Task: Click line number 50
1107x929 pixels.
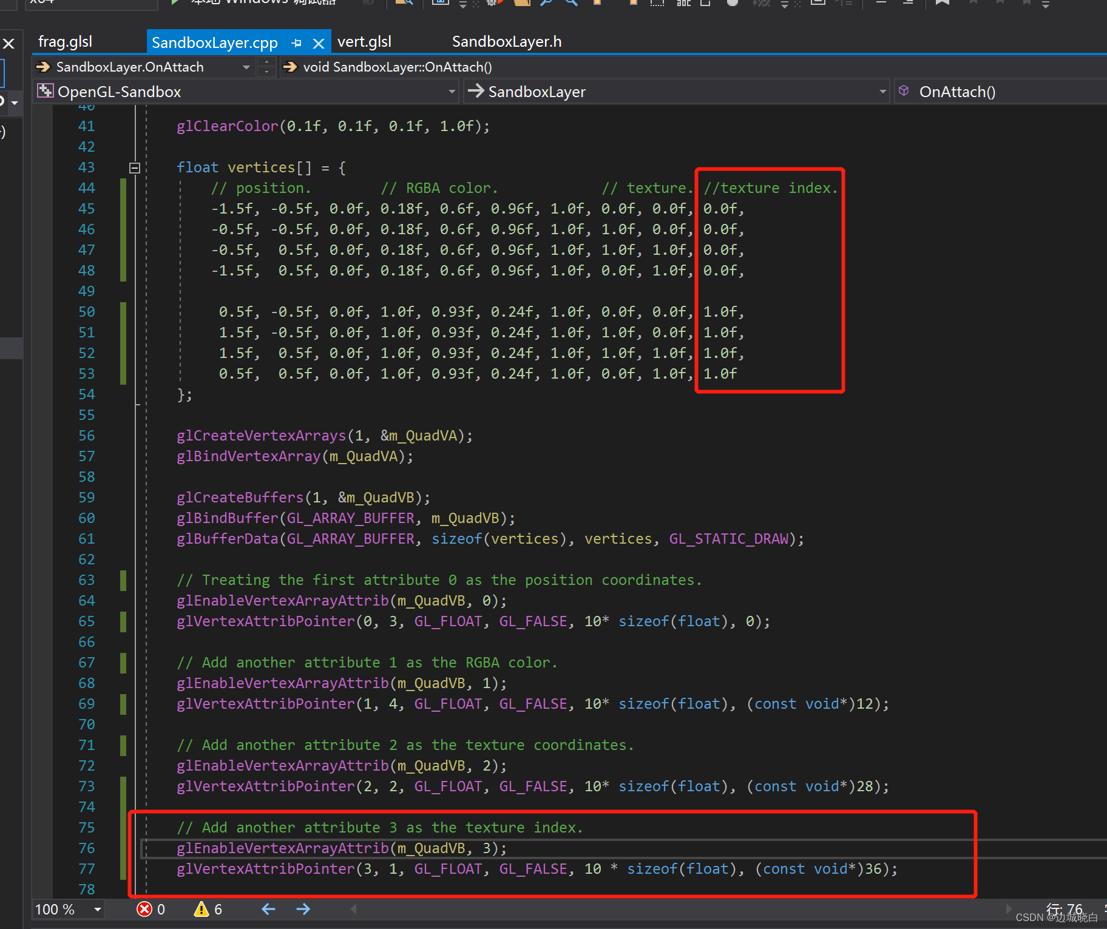Action: tap(87, 312)
